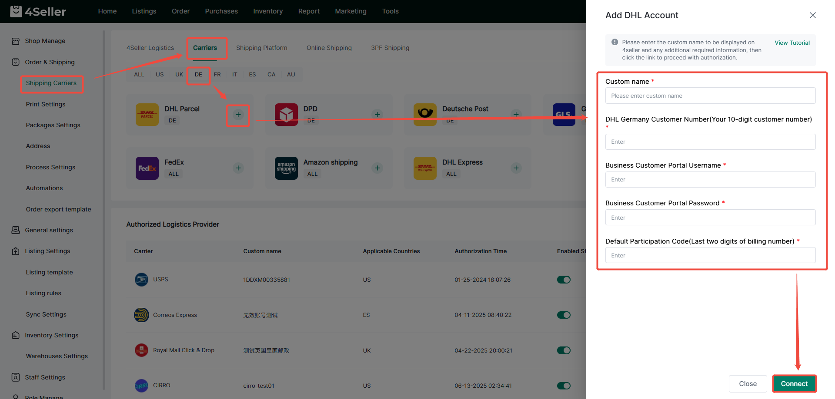Open the Inventory menu
This screenshot has height=399, width=835.
[268, 11]
